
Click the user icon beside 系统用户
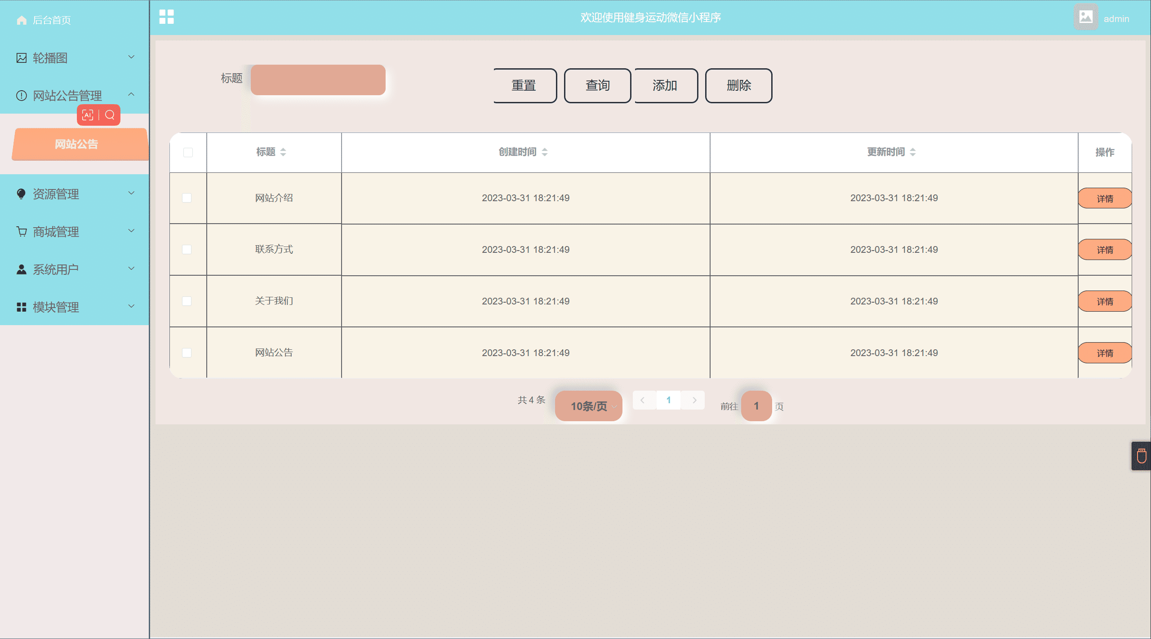click(x=21, y=269)
